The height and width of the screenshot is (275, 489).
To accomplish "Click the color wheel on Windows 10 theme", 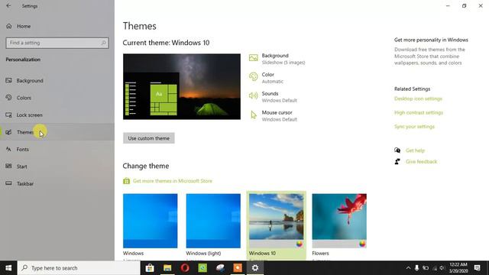I will (300, 244).
